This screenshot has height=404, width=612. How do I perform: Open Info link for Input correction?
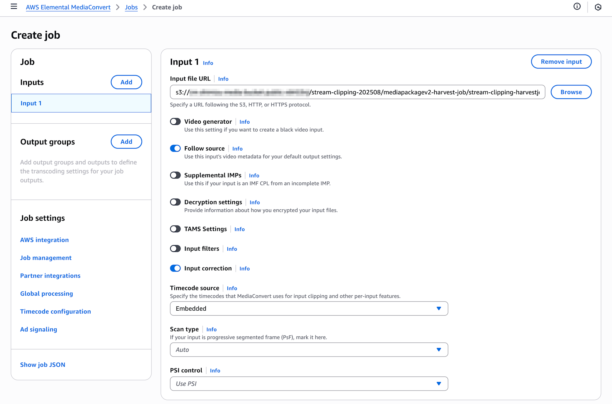coord(244,268)
